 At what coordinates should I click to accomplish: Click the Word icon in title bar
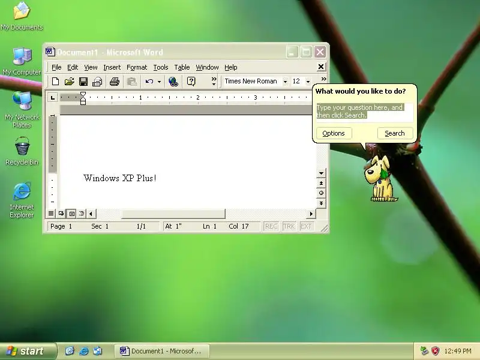[50, 52]
